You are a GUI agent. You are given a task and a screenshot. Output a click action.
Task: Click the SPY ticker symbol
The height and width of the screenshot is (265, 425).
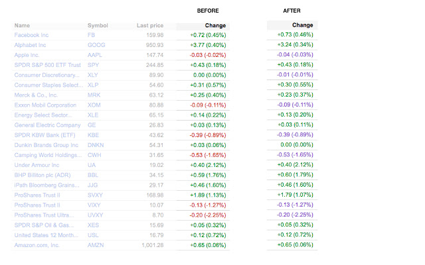point(93,65)
